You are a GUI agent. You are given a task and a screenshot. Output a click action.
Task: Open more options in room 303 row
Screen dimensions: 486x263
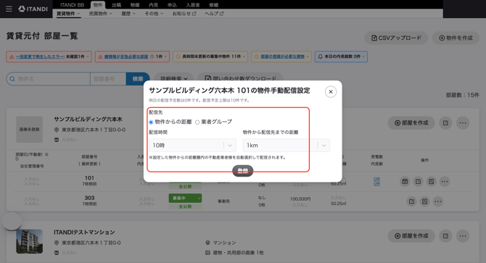(x=438, y=201)
